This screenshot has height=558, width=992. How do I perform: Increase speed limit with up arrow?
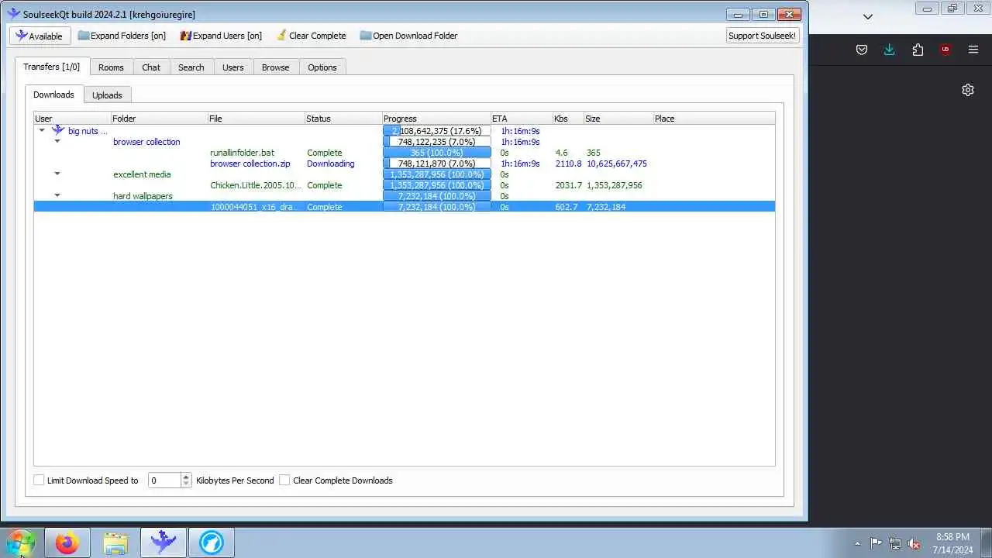tap(186, 477)
